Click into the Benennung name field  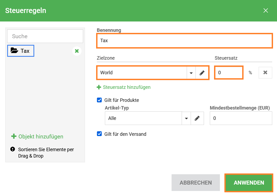click(x=184, y=41)
